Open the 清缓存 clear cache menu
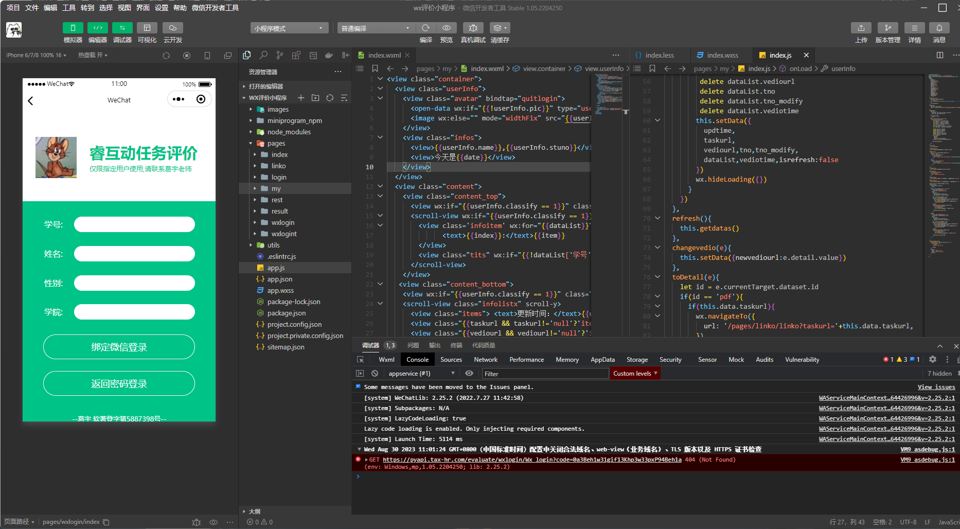960x529 pixels. (500, 28)
